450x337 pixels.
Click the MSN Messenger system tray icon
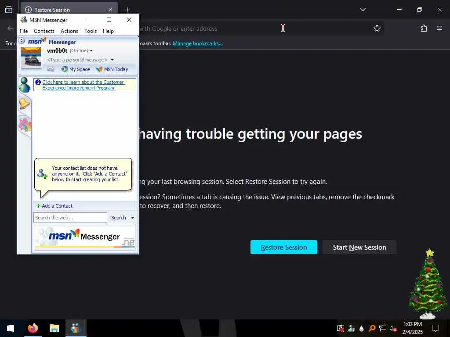(x=351, y=328)
